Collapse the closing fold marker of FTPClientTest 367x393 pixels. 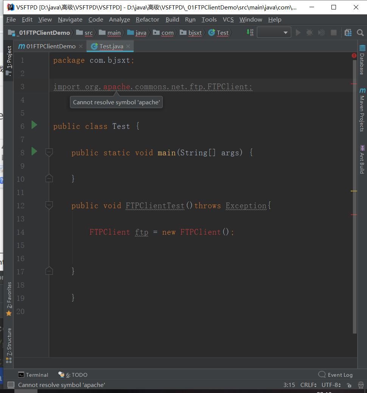pyautogui.click(x=49, y=271)
